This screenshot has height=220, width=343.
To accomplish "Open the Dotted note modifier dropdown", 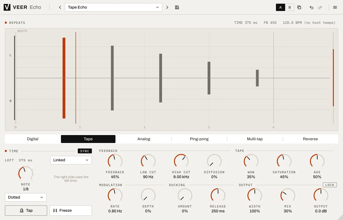I will pyautogui.click(x=26, y=197).
